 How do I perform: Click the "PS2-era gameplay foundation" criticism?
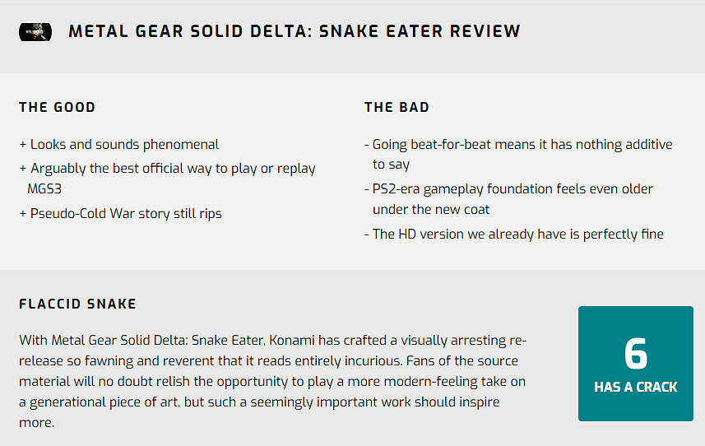click(513, 189)
